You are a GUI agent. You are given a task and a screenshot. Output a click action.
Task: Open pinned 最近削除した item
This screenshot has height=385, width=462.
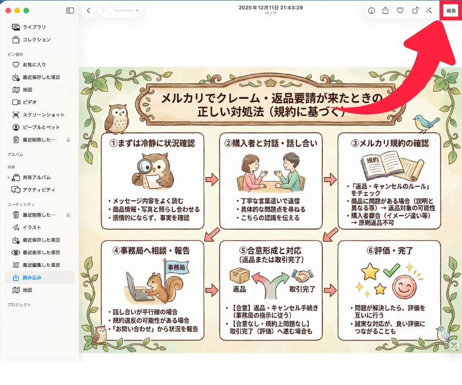click(40, 140)
